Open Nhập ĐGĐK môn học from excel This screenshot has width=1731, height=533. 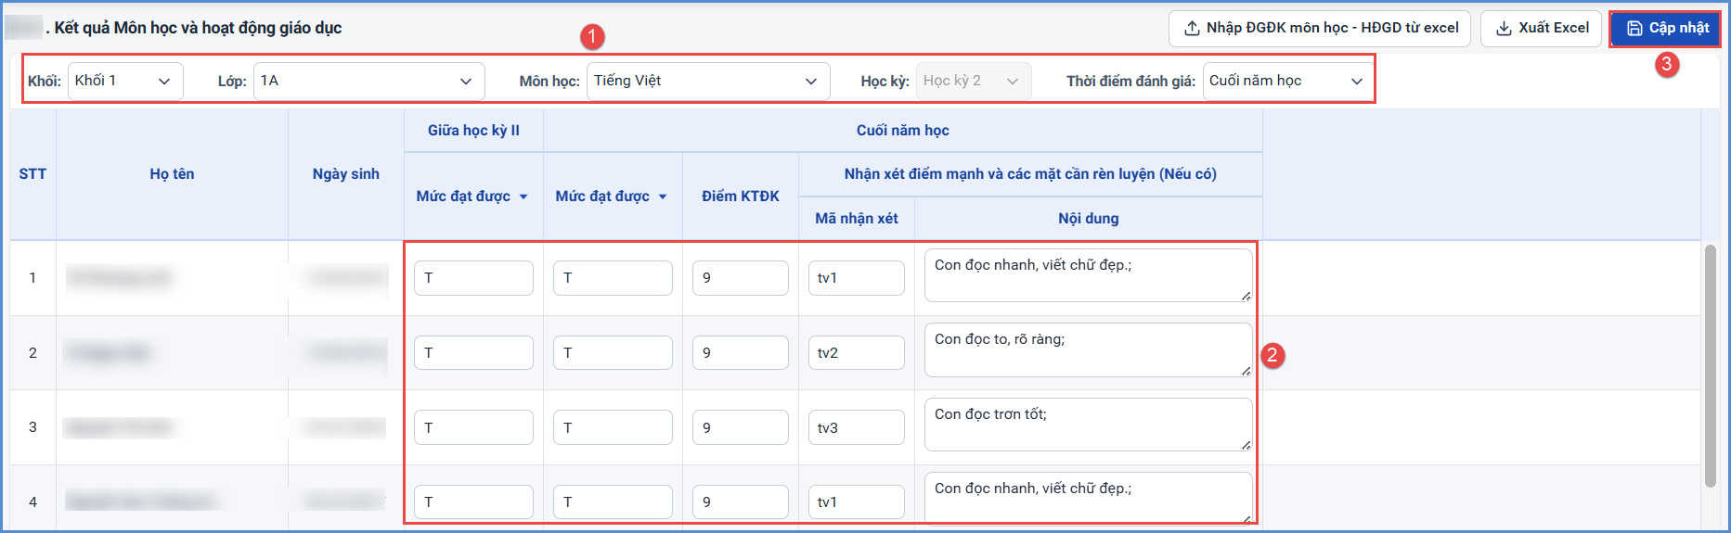[x=1320, y=28]
